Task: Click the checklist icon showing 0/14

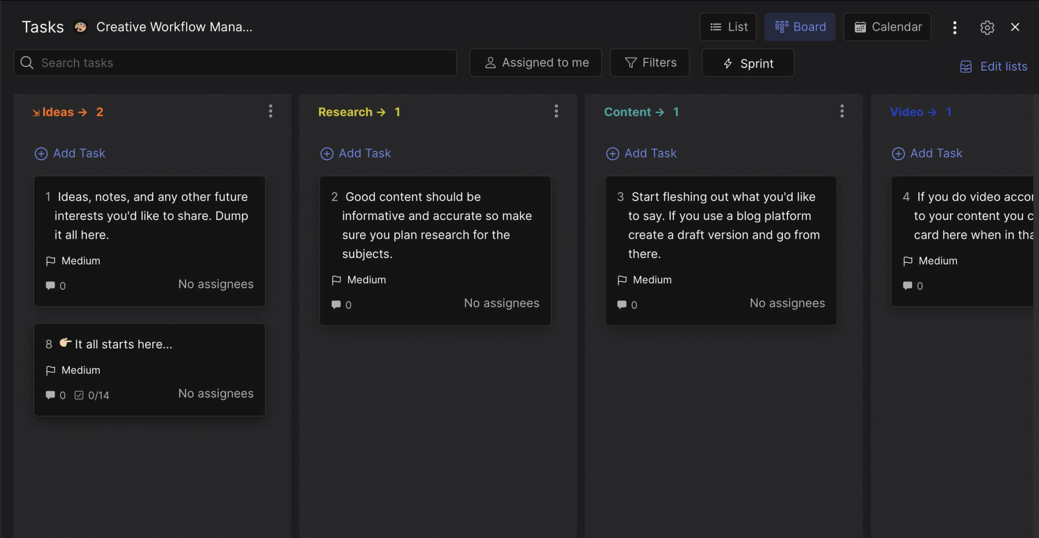Action: click(x=80, y=394)
